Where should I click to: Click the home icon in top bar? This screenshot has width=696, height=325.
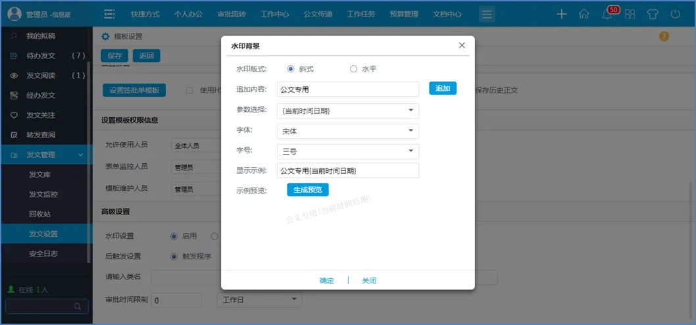(584, 14)
